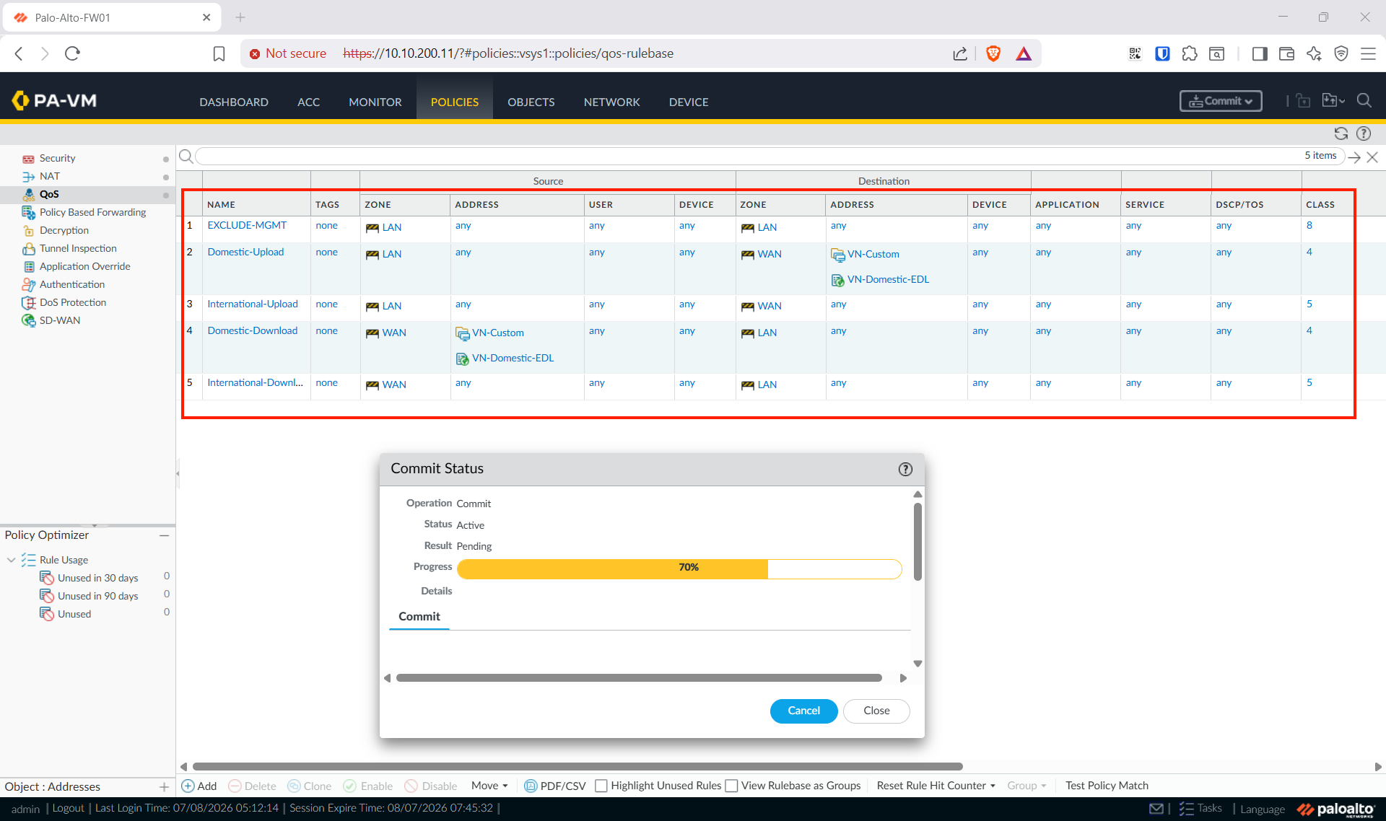The width and height of the screenshot is (1386, 821).
Task: Enable Highlight Unused Rules checkbox
Action: (601, 786)
